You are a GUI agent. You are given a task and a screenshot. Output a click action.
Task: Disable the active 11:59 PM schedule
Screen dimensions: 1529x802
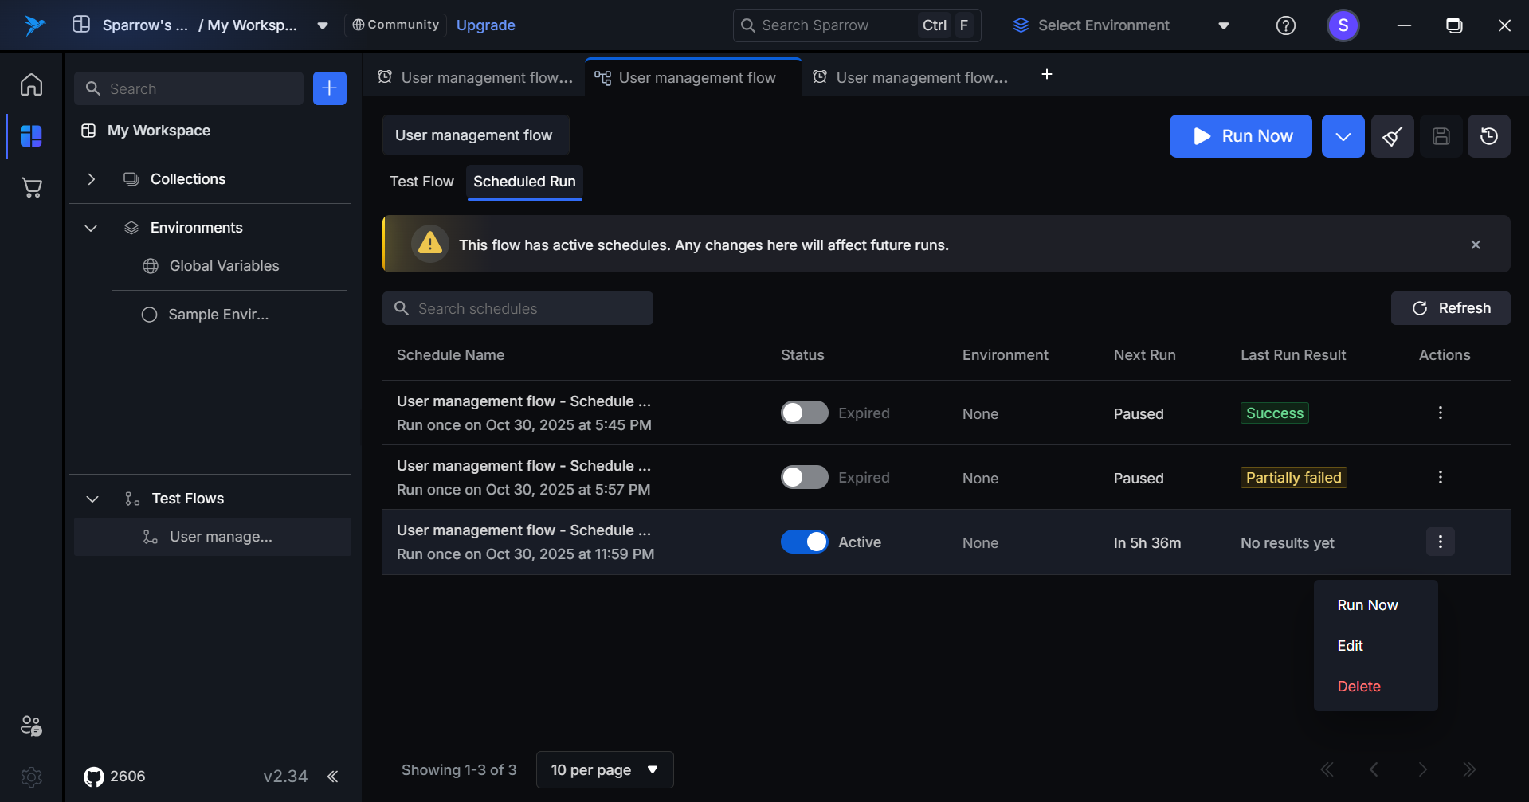point(804,542)
